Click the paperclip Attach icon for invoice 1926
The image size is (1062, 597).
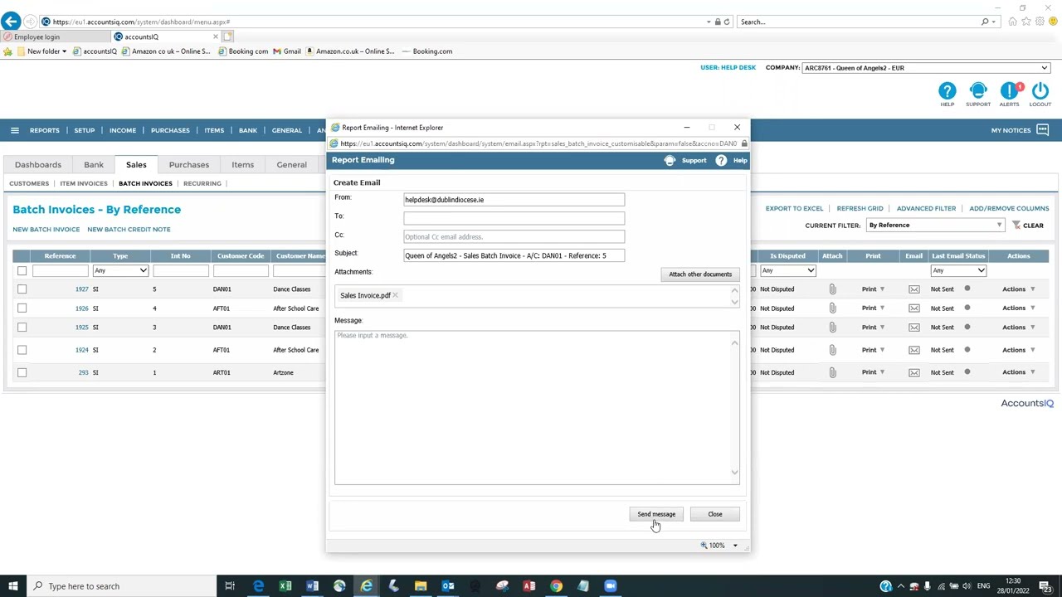(832, 308)
